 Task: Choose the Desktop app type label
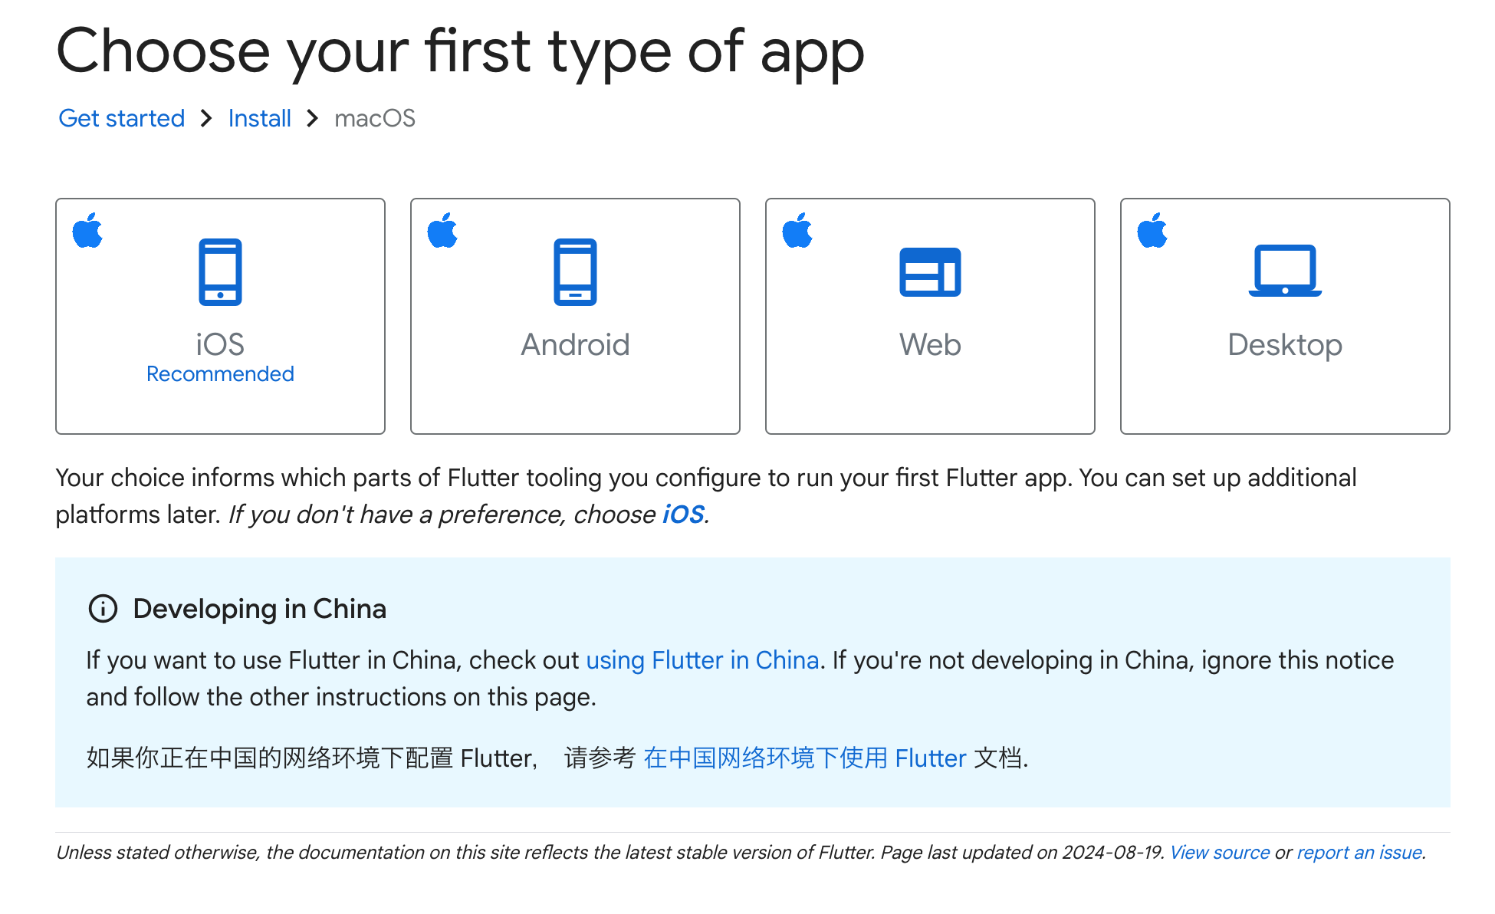1285,345
